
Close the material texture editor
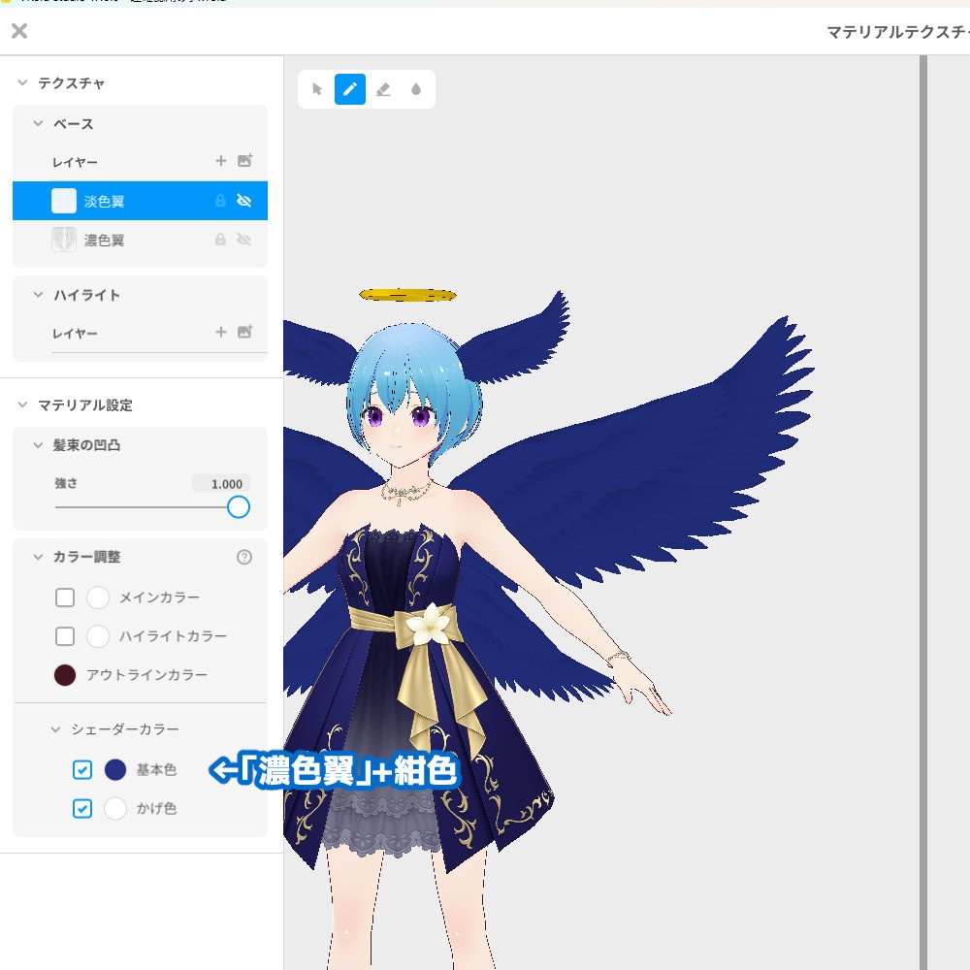(x=17, y=31)
